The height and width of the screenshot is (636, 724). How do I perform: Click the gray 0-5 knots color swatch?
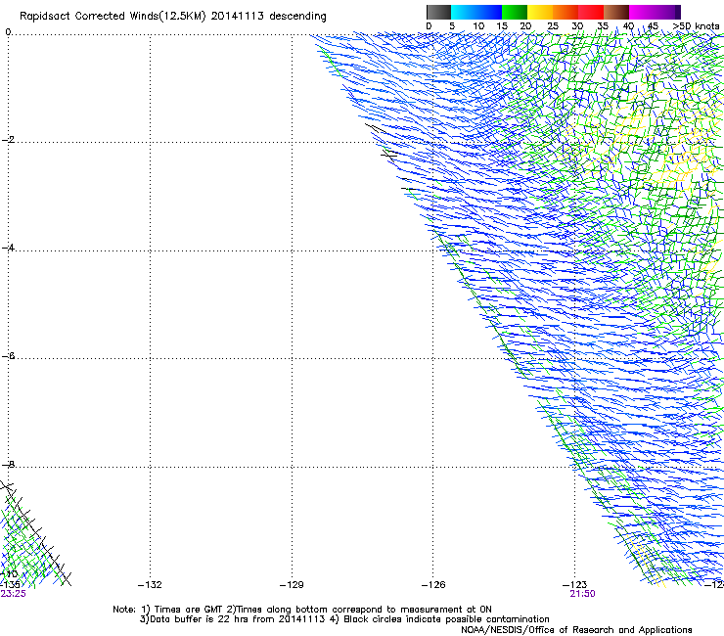point(438,12)
